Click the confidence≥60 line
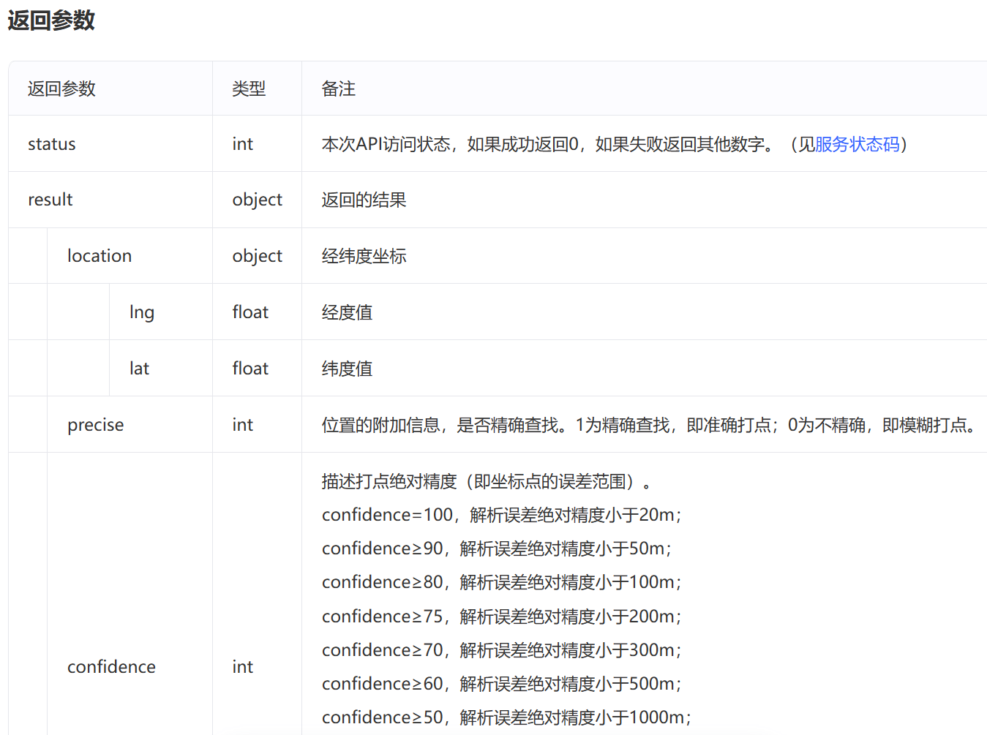Image resolution: width=987 pixels, height=735 pixels. [502, 684]
